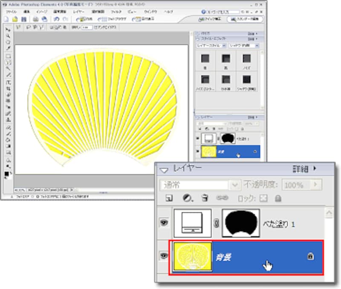341x289 pixels.
Task: Hide the 背景 layer in the enlarged panel
Action: (164, 256)
